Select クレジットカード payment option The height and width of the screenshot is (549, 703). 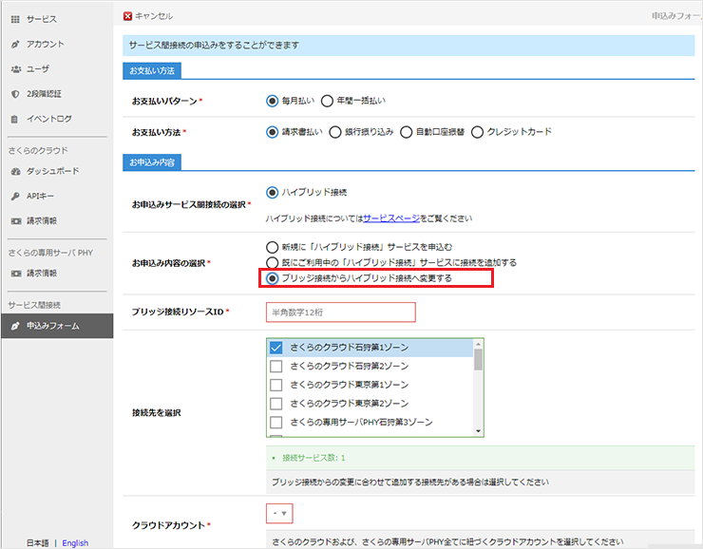click(x=478, y=132)
